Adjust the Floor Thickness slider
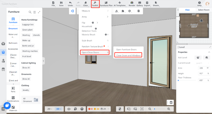Viewport: 212px width, 114px height. (x=187, y=80)
